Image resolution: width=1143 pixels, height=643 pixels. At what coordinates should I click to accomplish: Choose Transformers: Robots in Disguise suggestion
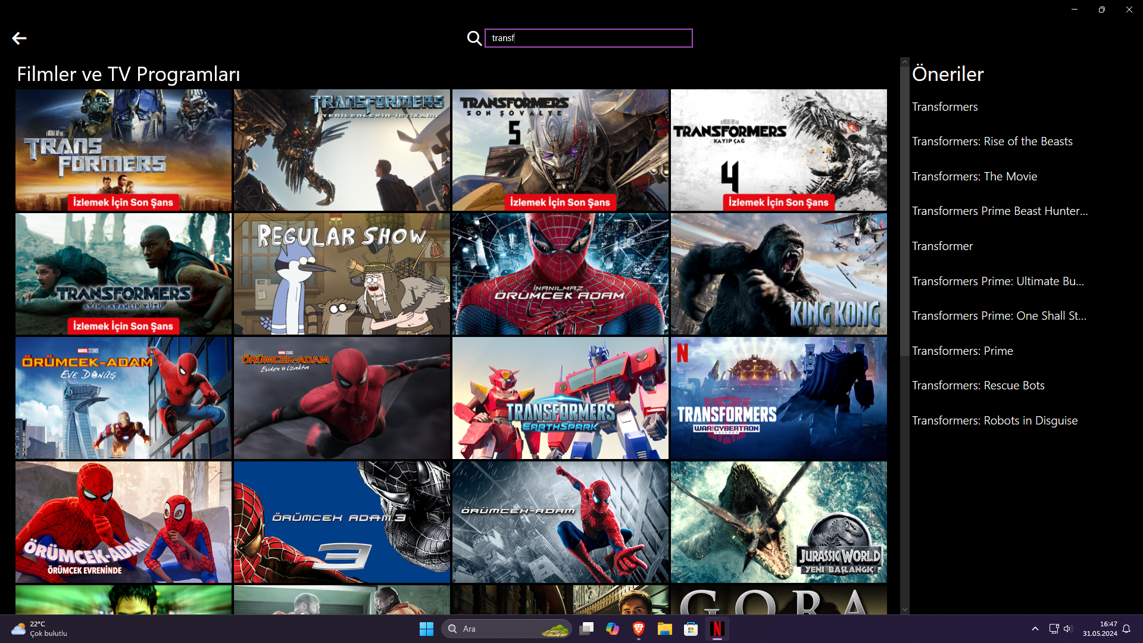(x=994, y=421)
